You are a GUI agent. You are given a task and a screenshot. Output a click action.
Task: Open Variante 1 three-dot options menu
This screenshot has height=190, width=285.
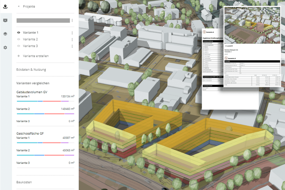pyautogui.click(x=72, y=33)
